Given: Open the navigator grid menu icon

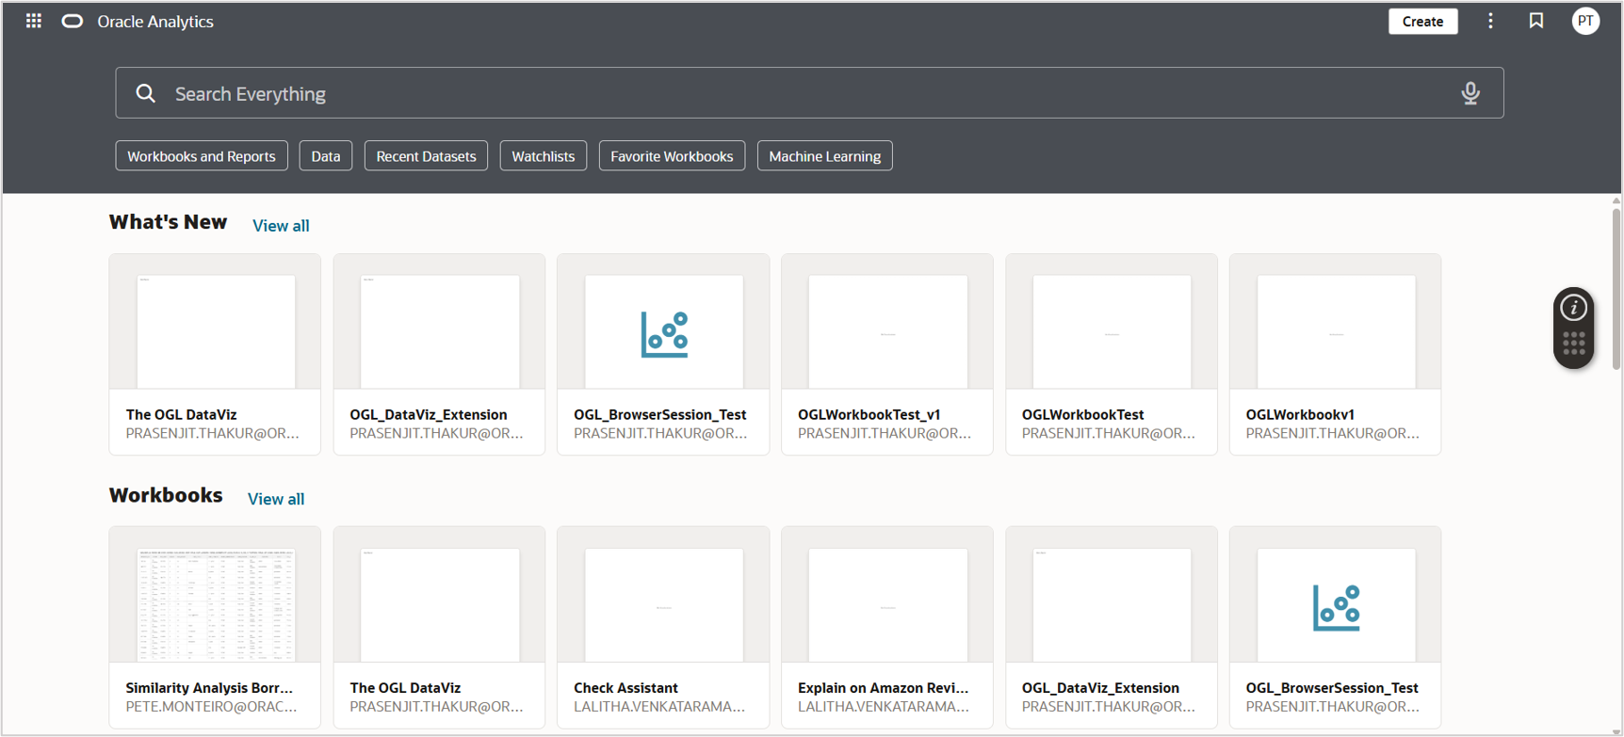Looking at the screenshot, I should click(x=34, y=21).
